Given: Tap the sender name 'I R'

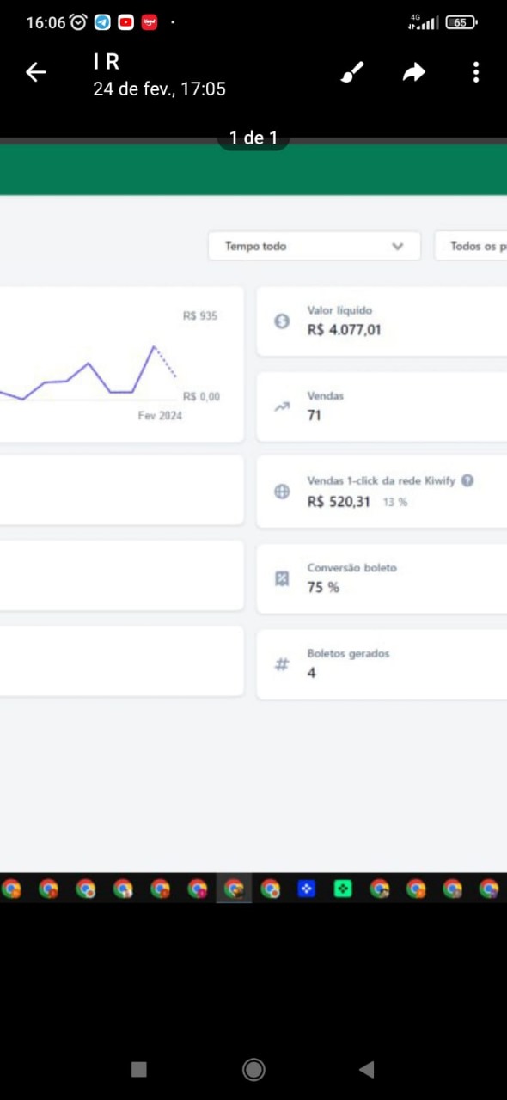Looking at the screenshot, I should coord(106,62).
